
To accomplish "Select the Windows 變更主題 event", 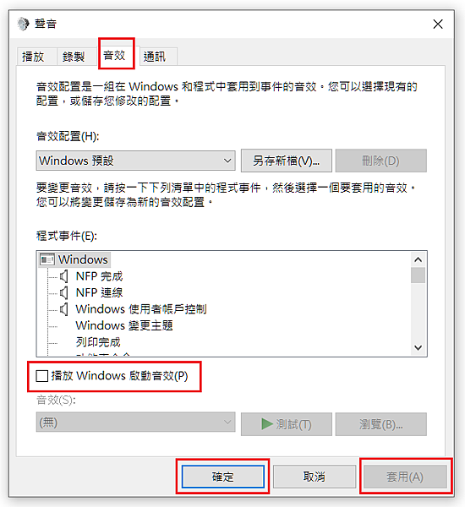I will (124, 325).
